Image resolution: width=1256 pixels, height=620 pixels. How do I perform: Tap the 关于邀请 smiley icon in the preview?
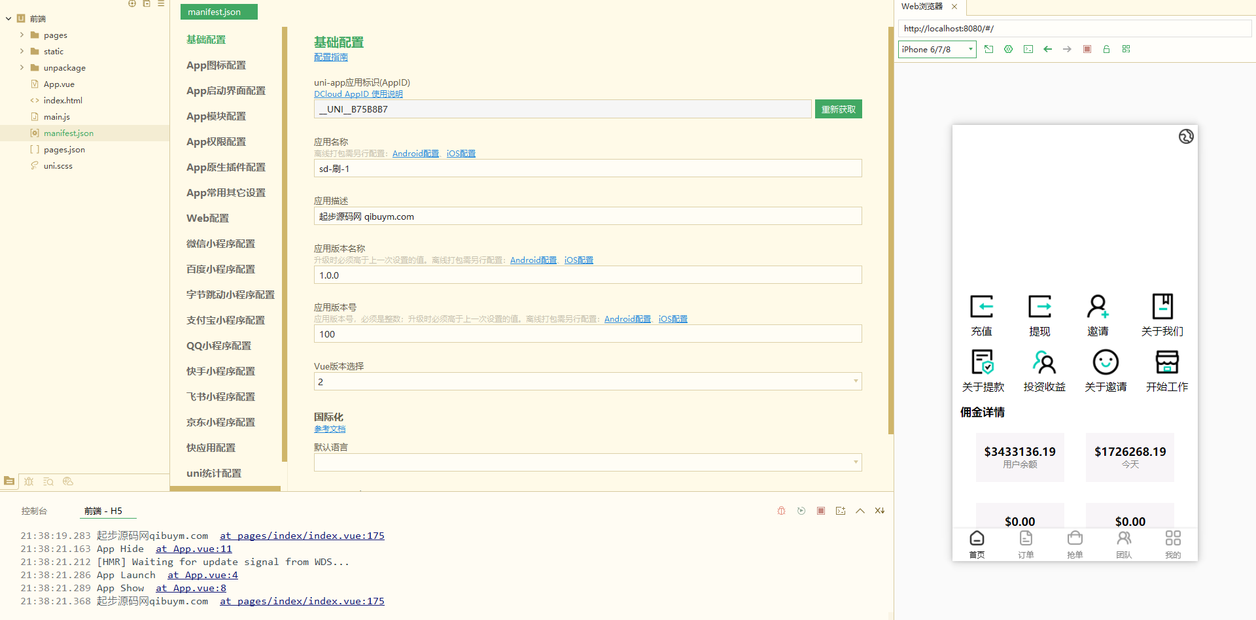tap(1106, 362)
